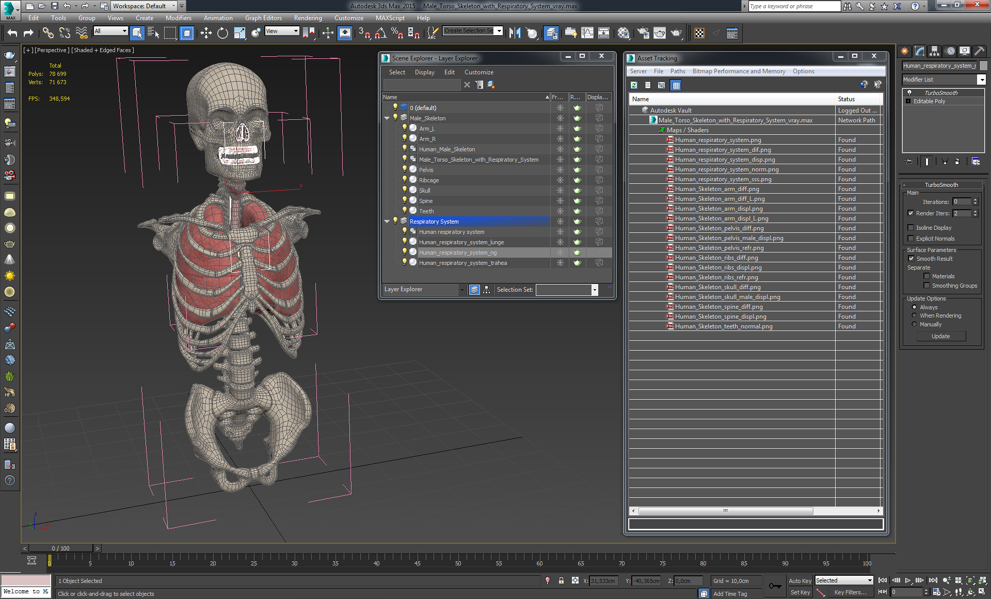Collapse the Male_Skeleton layer tree
The height and width of the screenshot is (599, 991).
point(387,118)
